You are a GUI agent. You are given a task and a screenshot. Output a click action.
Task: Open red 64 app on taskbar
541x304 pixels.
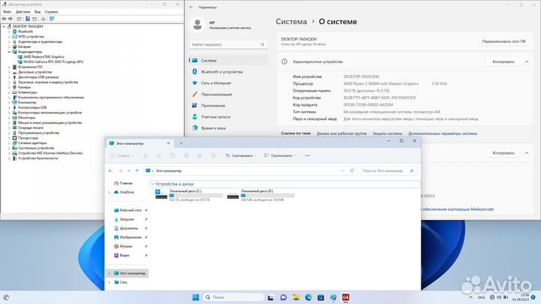pos(346,297)
